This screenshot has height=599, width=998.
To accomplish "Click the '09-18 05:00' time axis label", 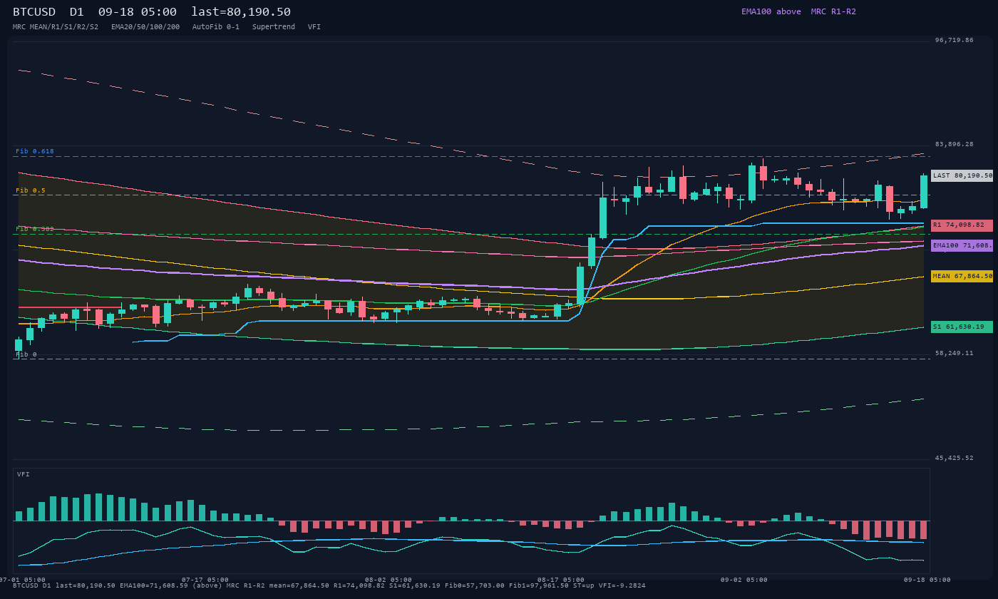I will click(x=927, y=580).
